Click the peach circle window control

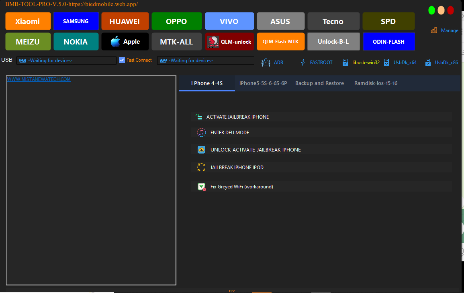(x=441, y=10)
